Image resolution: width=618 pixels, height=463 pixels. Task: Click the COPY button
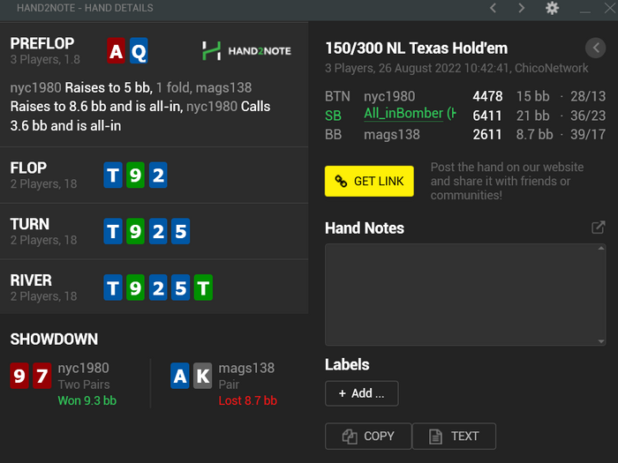368,437
